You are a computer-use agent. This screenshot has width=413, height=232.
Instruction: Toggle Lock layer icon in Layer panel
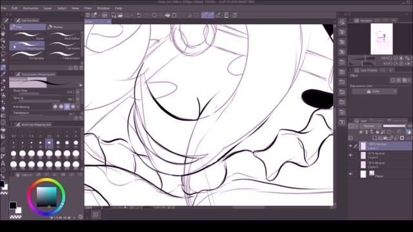tap(378, 131)
